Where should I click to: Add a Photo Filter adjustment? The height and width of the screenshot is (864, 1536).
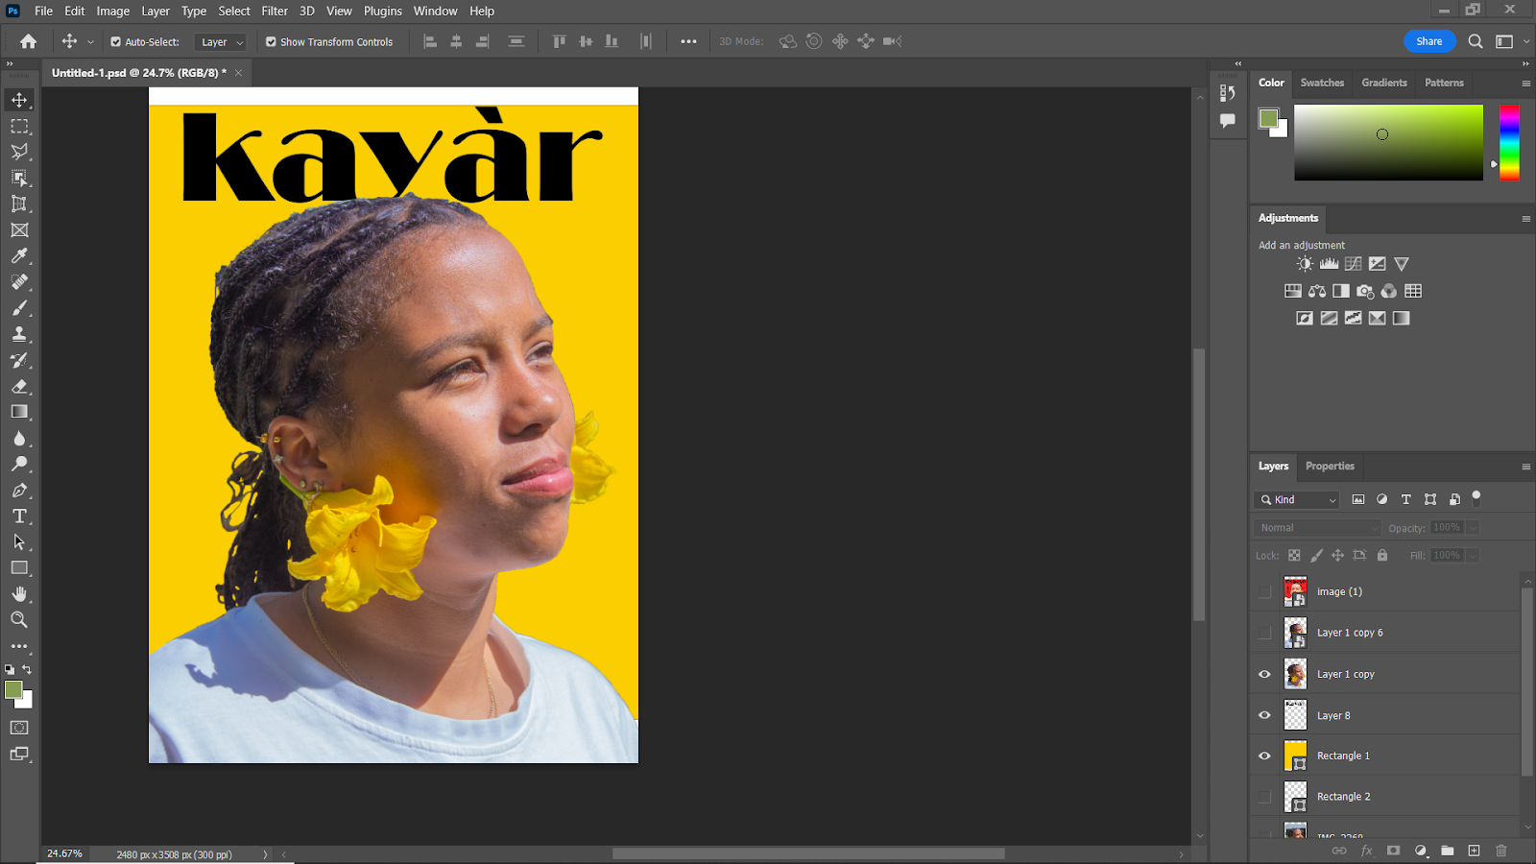[1365, 291]
